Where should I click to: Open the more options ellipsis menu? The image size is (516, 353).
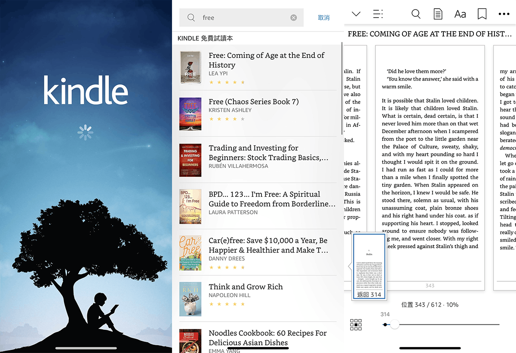click(x=504, y=14)
